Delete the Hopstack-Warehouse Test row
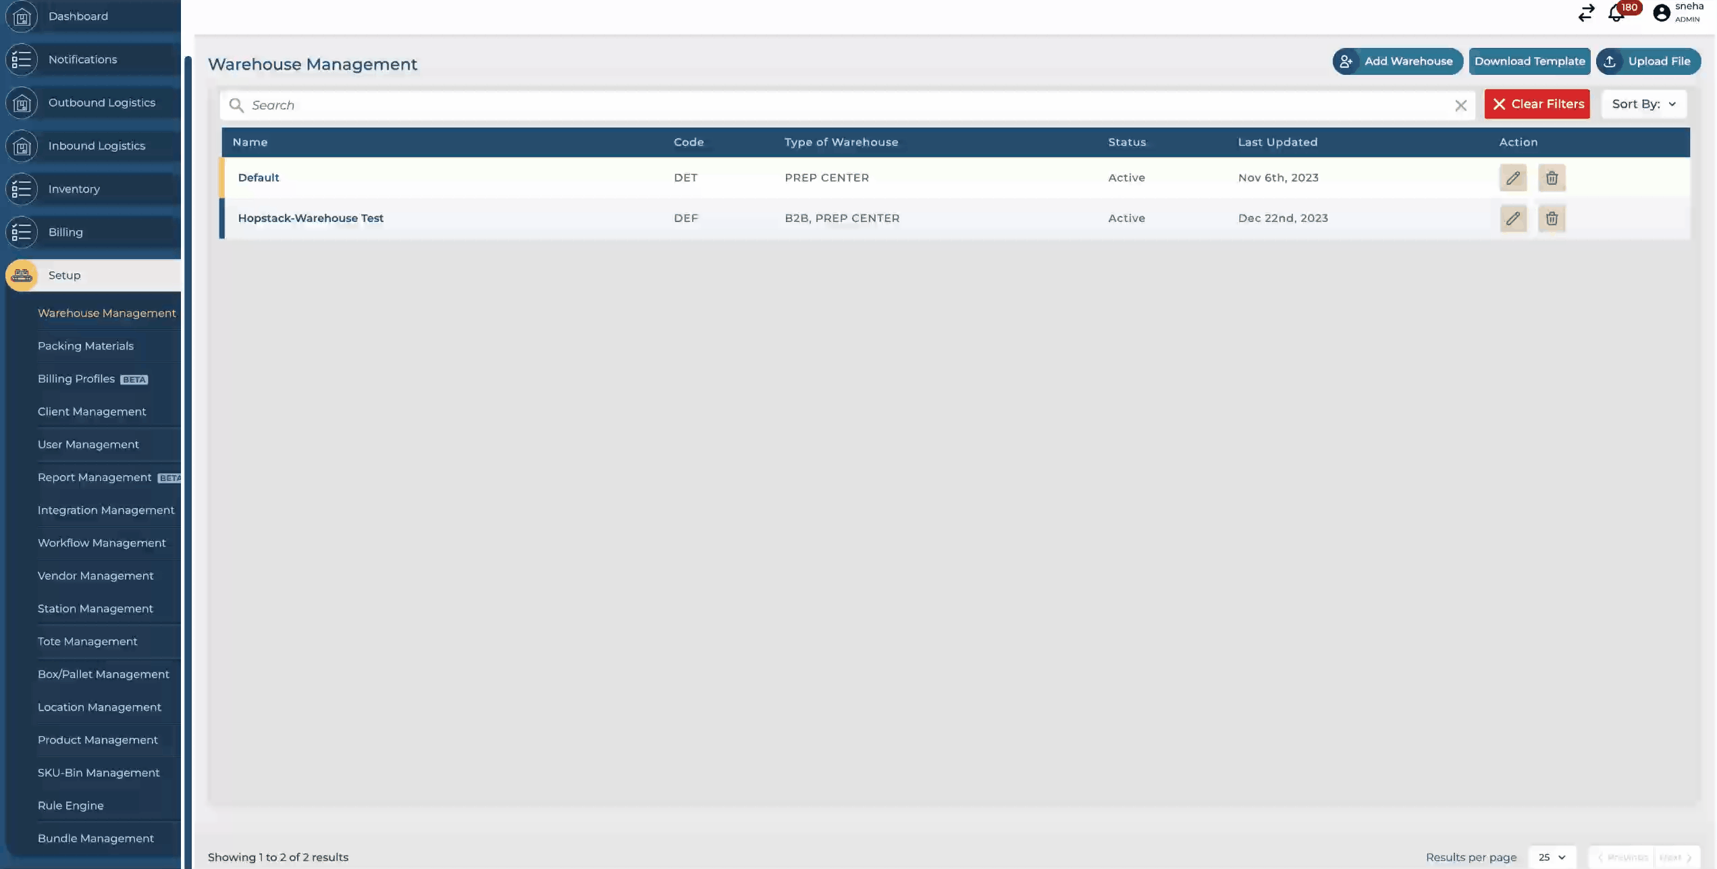Screen dimensions: 1717x869 click(x=1551, y=219)
